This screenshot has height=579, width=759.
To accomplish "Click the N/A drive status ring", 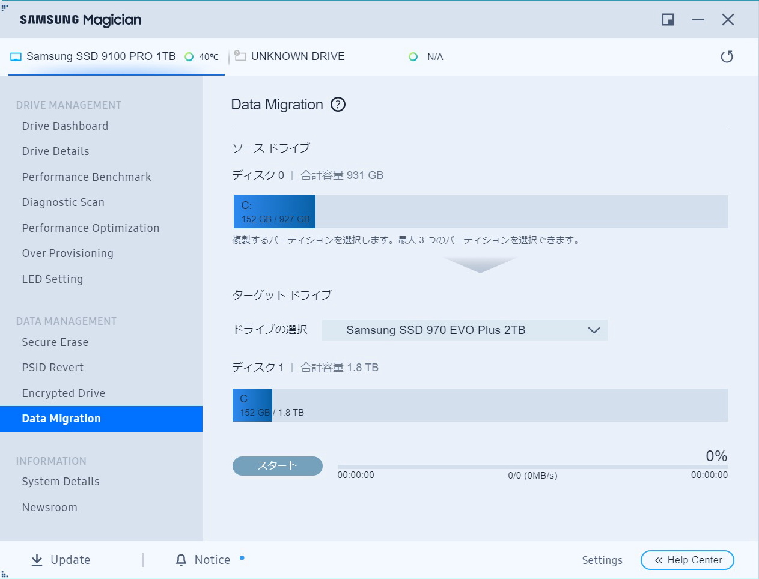I will pyautogui.click(x=413, y=57).
